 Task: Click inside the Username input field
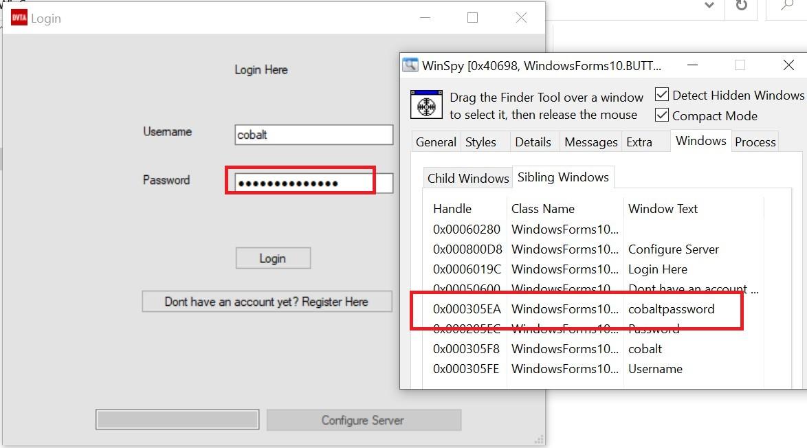tap(313, 135)
